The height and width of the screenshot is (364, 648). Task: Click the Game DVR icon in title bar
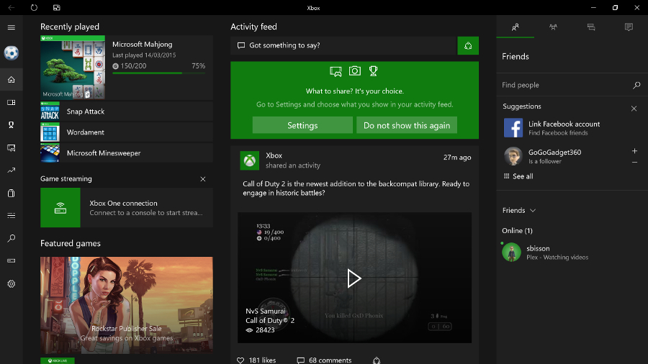point(57,7)
